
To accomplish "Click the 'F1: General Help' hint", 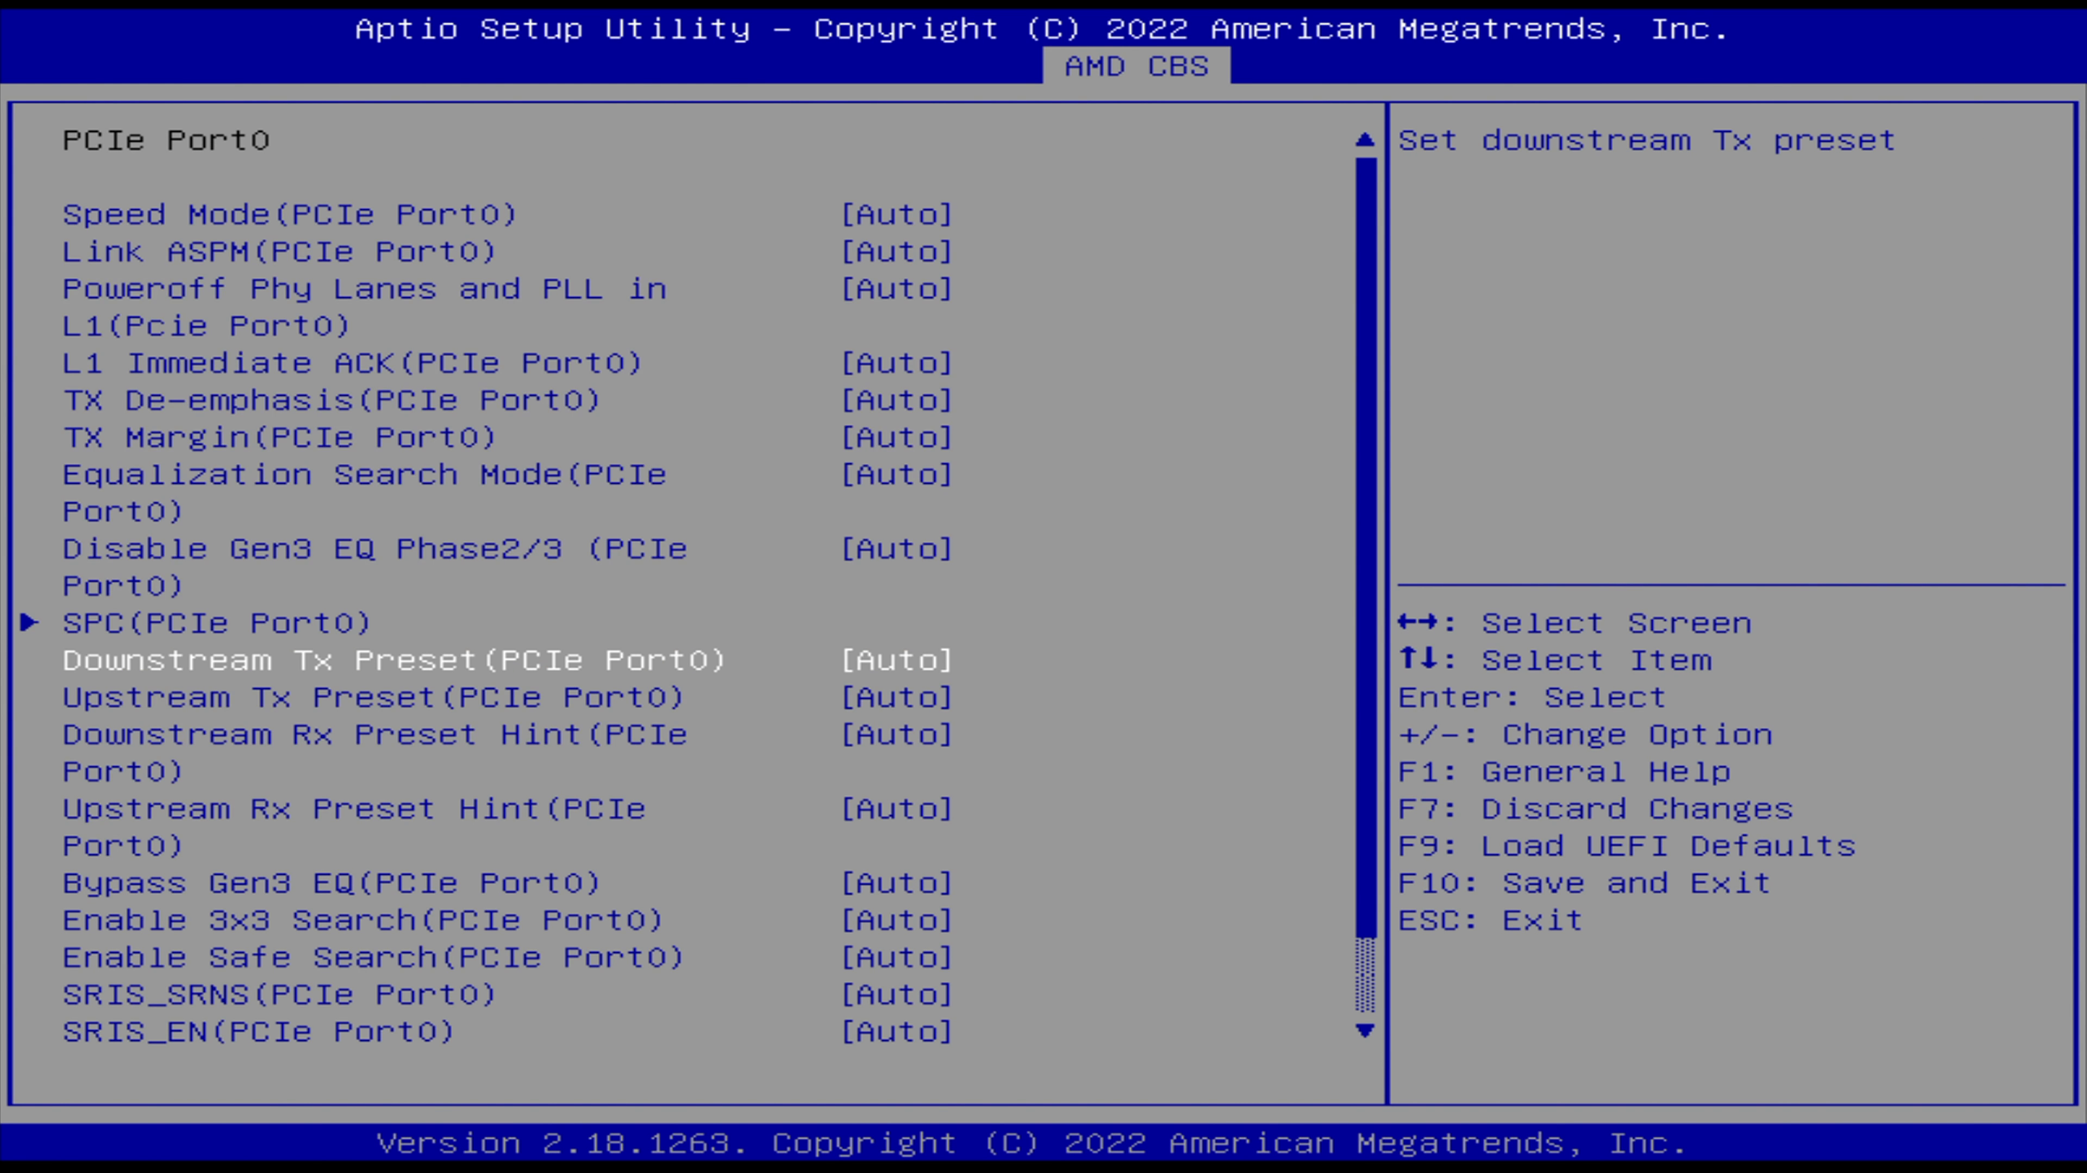I will coord(1565,772).
